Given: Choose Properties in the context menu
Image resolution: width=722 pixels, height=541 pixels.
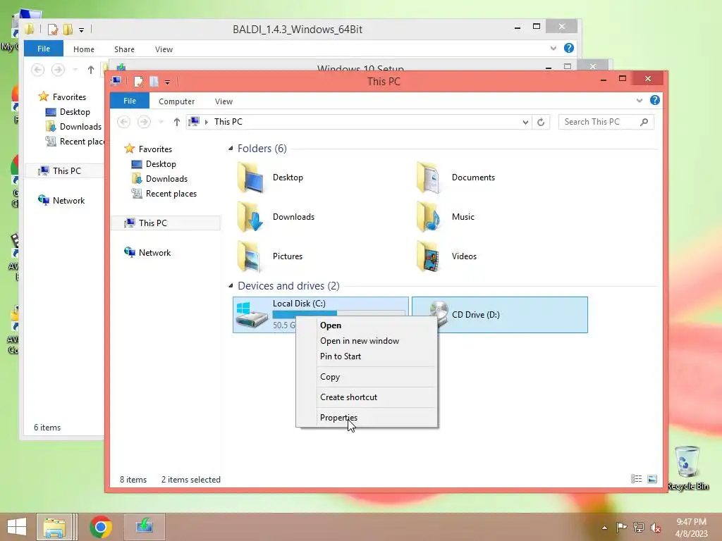Looking at the screenshot, I should [338, 417].
